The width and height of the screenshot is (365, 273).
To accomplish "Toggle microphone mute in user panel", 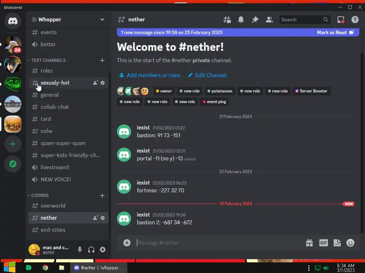I will pyautogui.click(x=80, y=250).
